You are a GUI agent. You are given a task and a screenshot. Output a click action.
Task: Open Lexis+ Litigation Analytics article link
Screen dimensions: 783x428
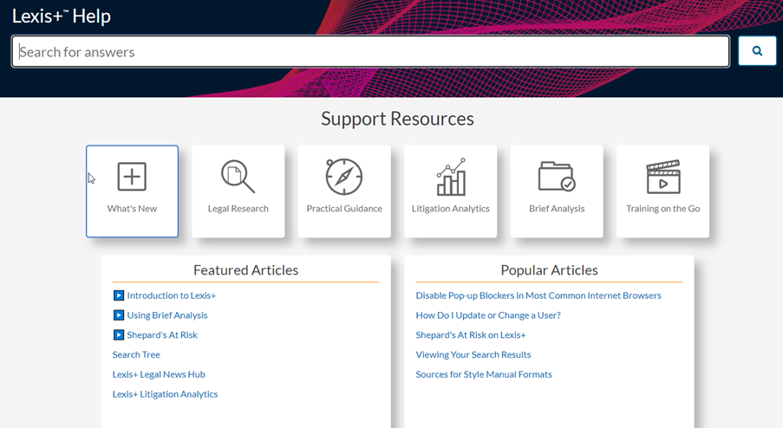point(166,394)
